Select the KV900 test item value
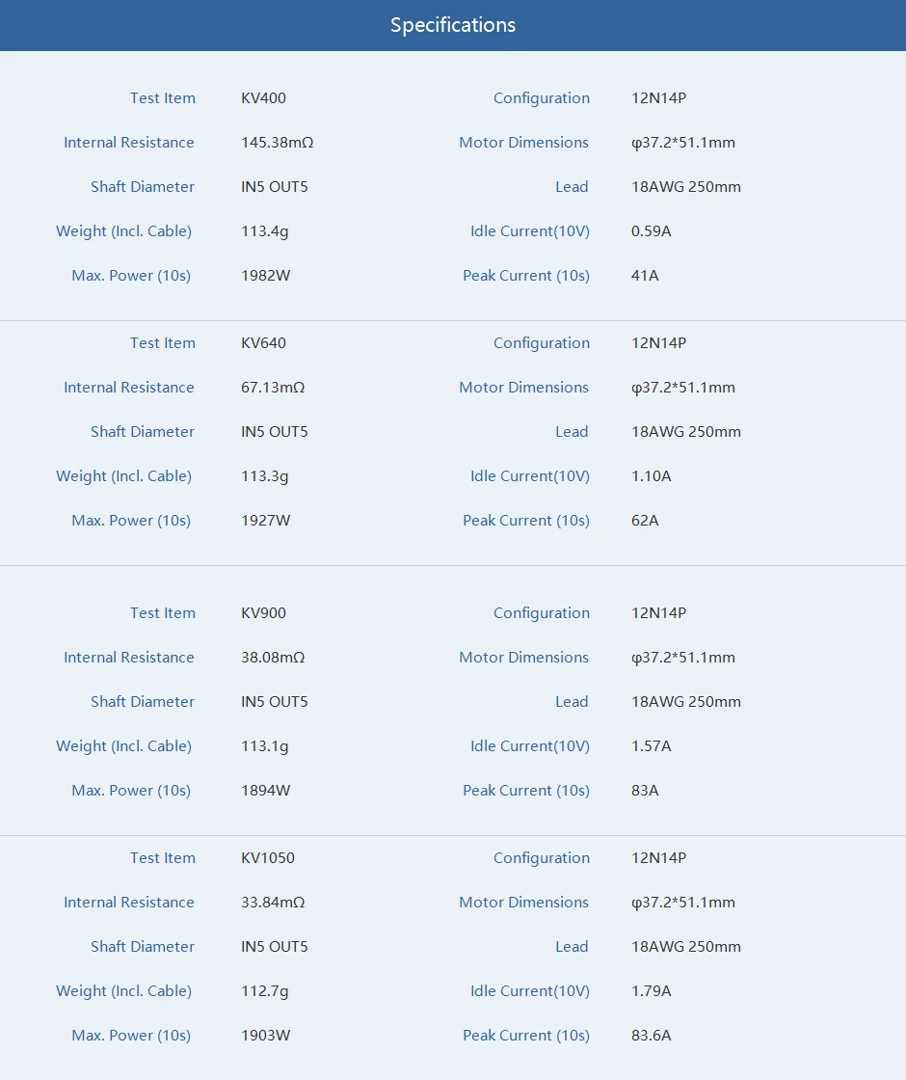This screenshot has height=1080, width=906. [x=263, y=613]
